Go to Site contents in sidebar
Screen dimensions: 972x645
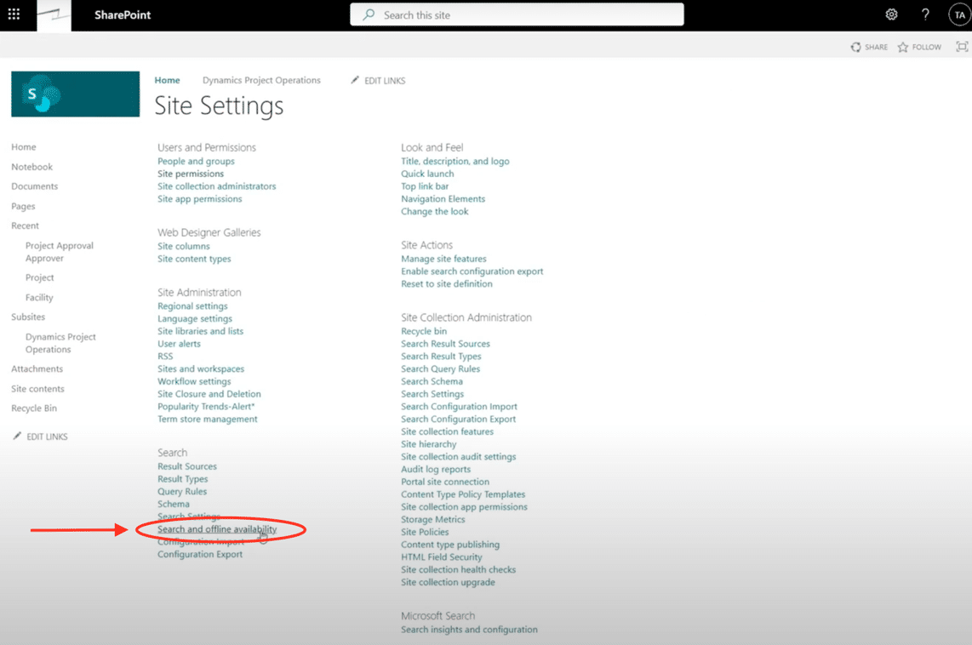click(x=37, y=389)
